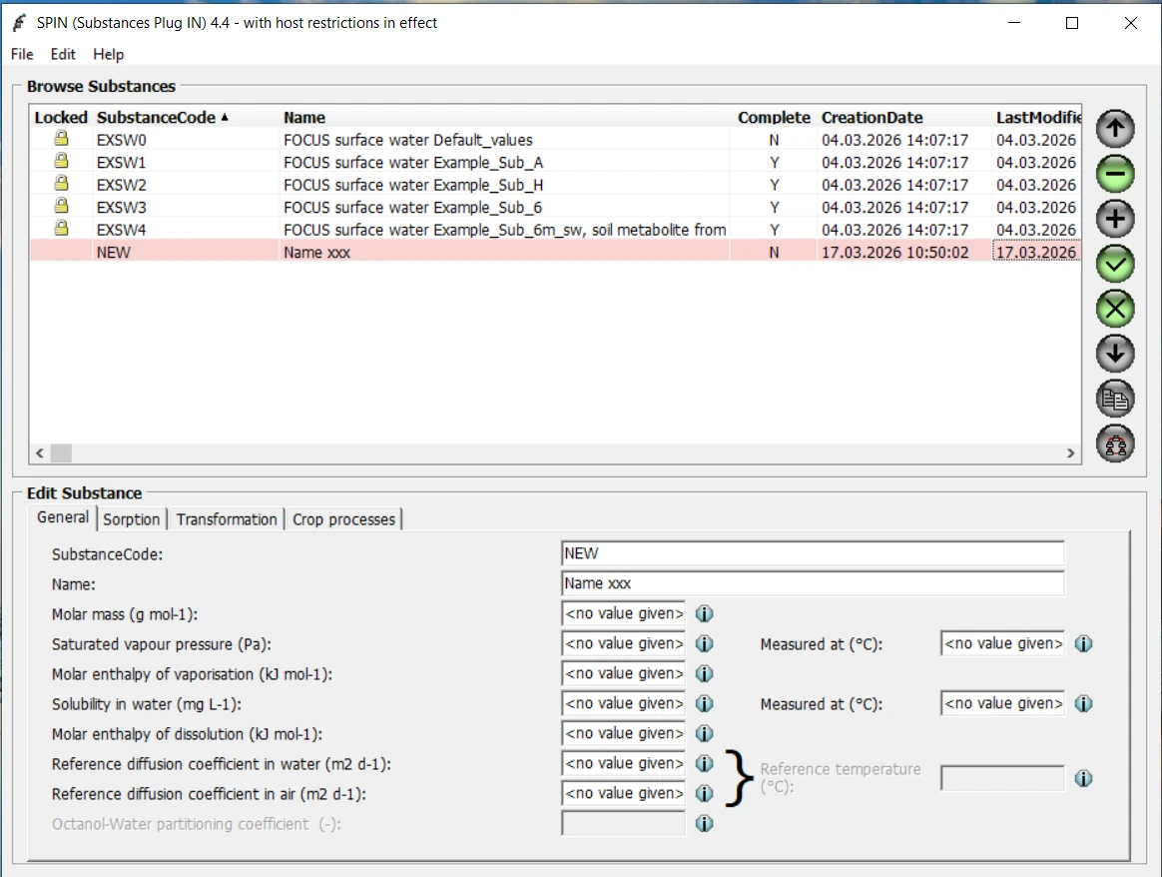This screenshot has width=1162, height=877.
Task: Click the move down arrow button
Action: (1115, 353)
